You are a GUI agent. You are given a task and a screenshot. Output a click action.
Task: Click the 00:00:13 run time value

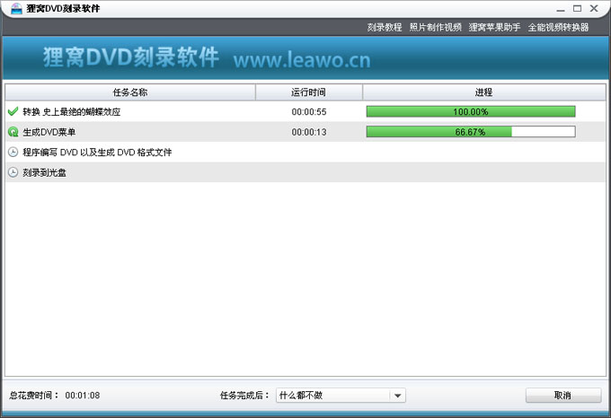[x=309, y=132]
